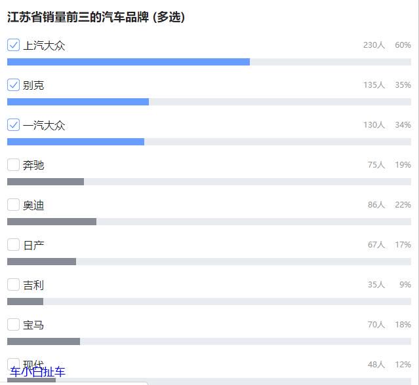Image resolution: width=419 pixels, height=385 pixels.
Task: Deselect the 一汽大众 checkbox
Action: click(13, 124)
